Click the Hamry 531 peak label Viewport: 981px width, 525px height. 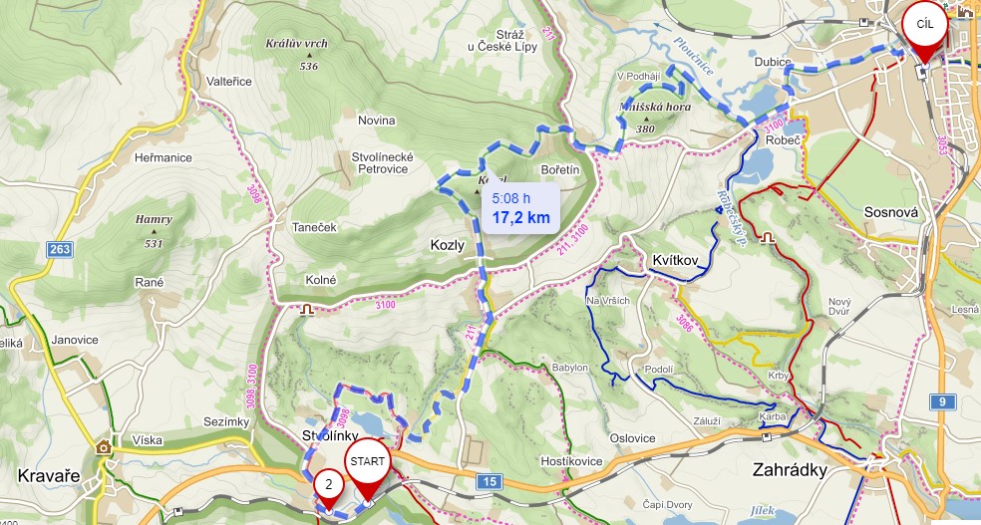[154, 231]
